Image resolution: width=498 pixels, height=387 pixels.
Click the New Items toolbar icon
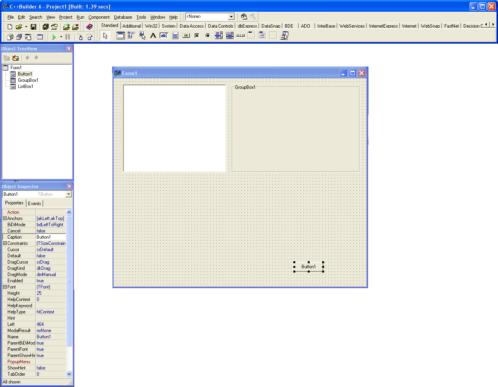point(10,26)
